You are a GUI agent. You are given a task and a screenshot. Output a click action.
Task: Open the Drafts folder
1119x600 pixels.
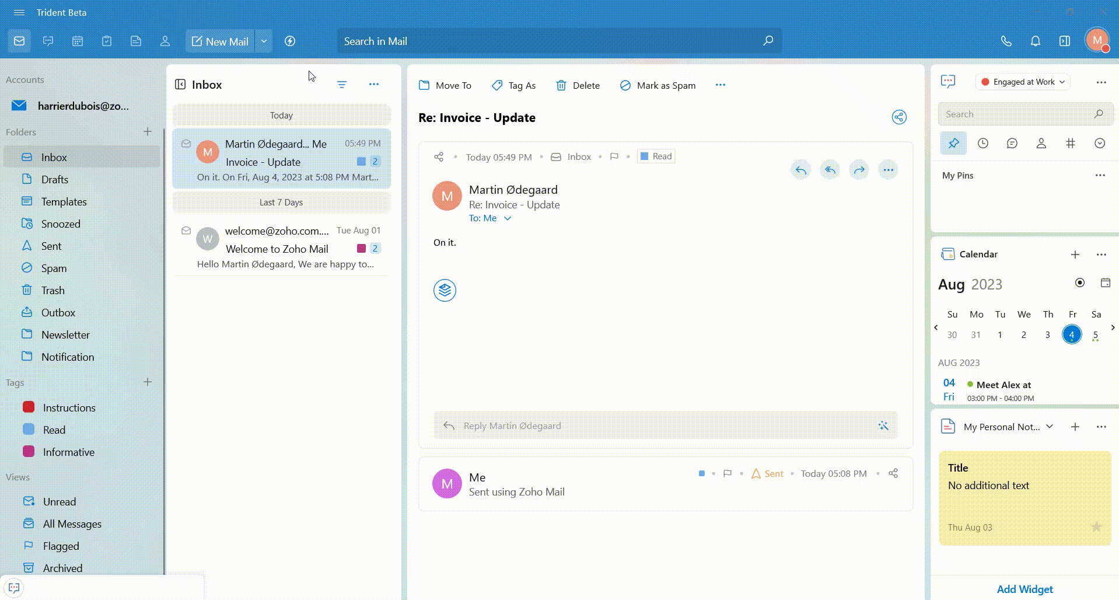click(55, 180)
